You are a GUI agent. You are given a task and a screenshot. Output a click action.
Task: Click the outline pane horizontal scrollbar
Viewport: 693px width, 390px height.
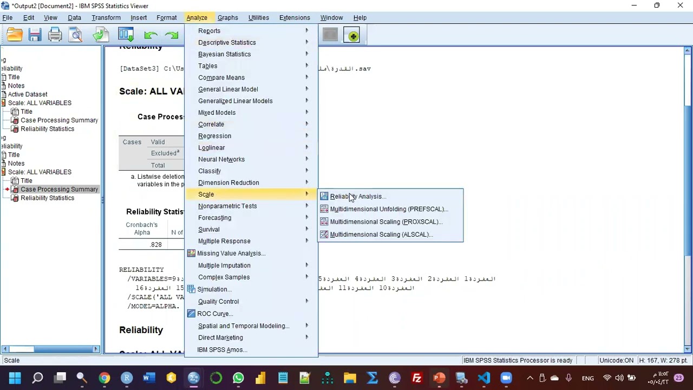pos(51,349)
